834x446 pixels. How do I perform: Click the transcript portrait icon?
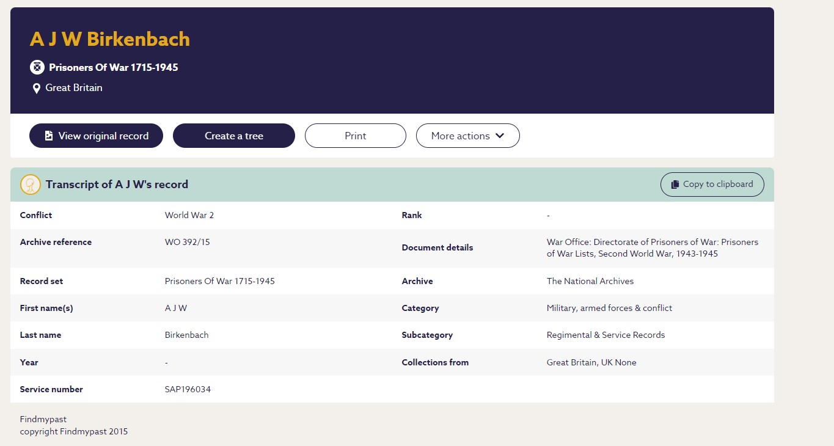(31, 185)
